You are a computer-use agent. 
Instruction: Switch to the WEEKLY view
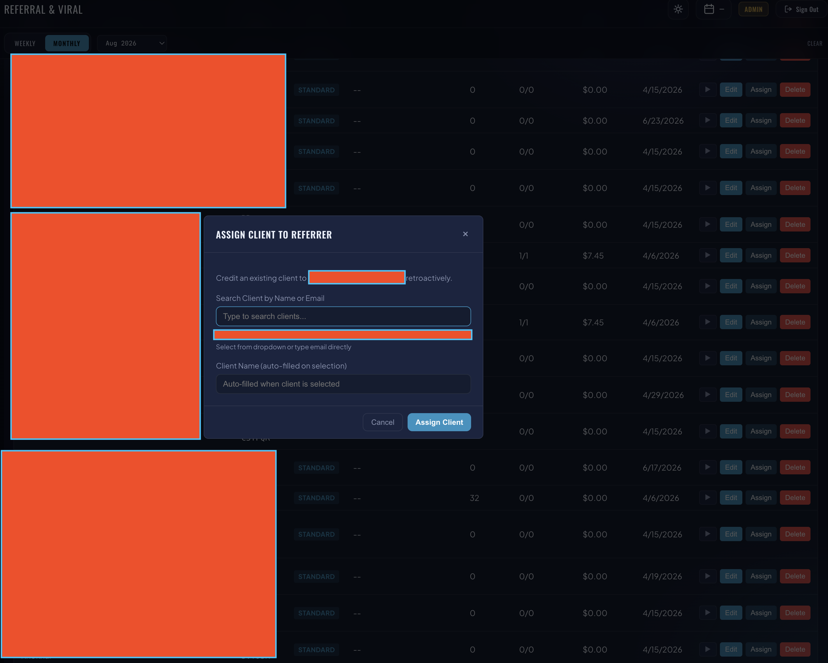click(25, 43)
